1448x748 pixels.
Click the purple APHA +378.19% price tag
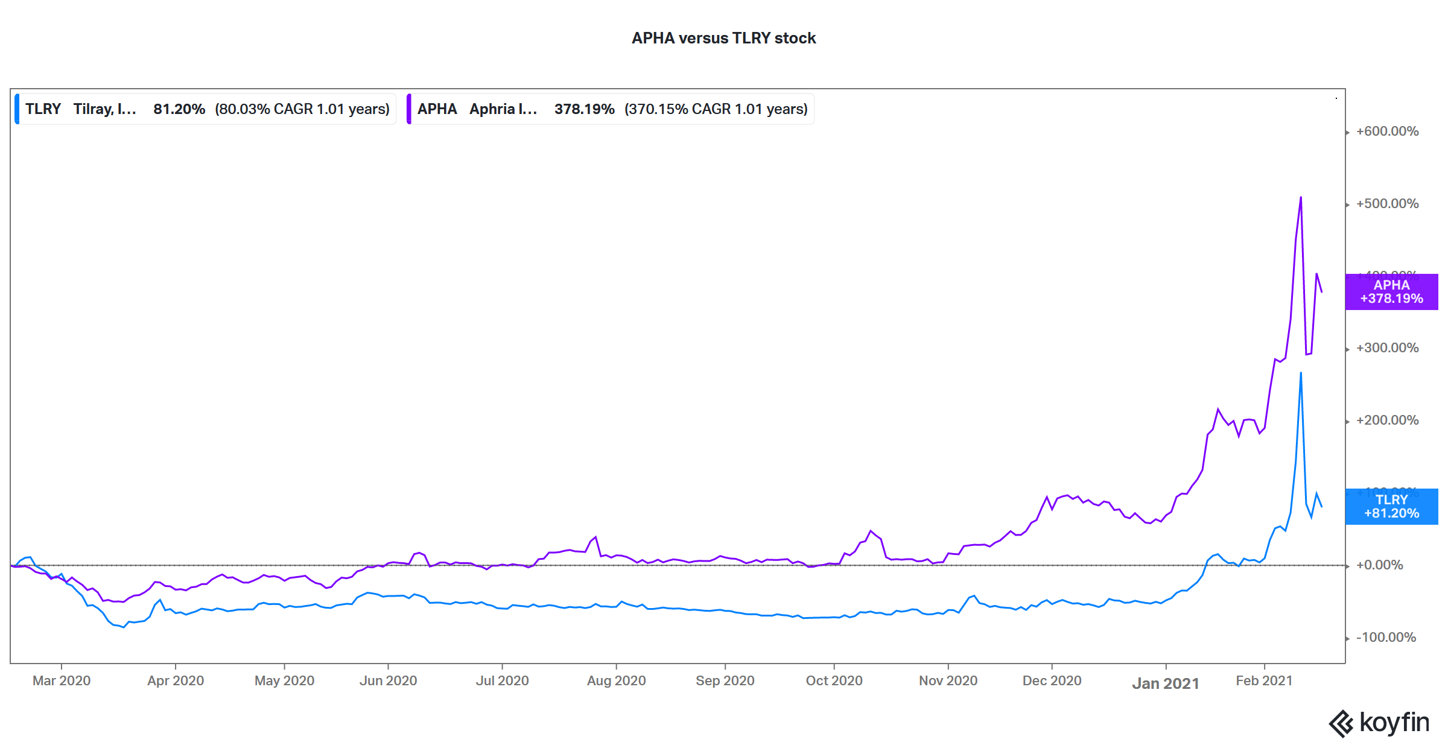point(1391,292)
